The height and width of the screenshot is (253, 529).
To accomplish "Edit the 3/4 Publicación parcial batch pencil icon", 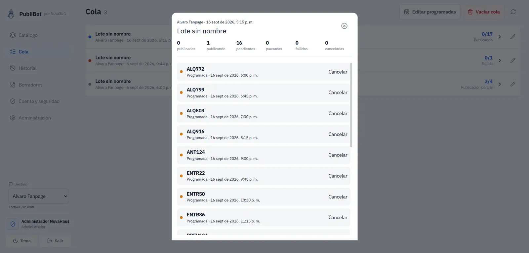I will (513, 84).
